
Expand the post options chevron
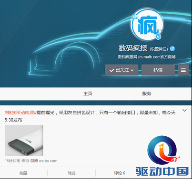pyautogui.click(x=184, y=111)
